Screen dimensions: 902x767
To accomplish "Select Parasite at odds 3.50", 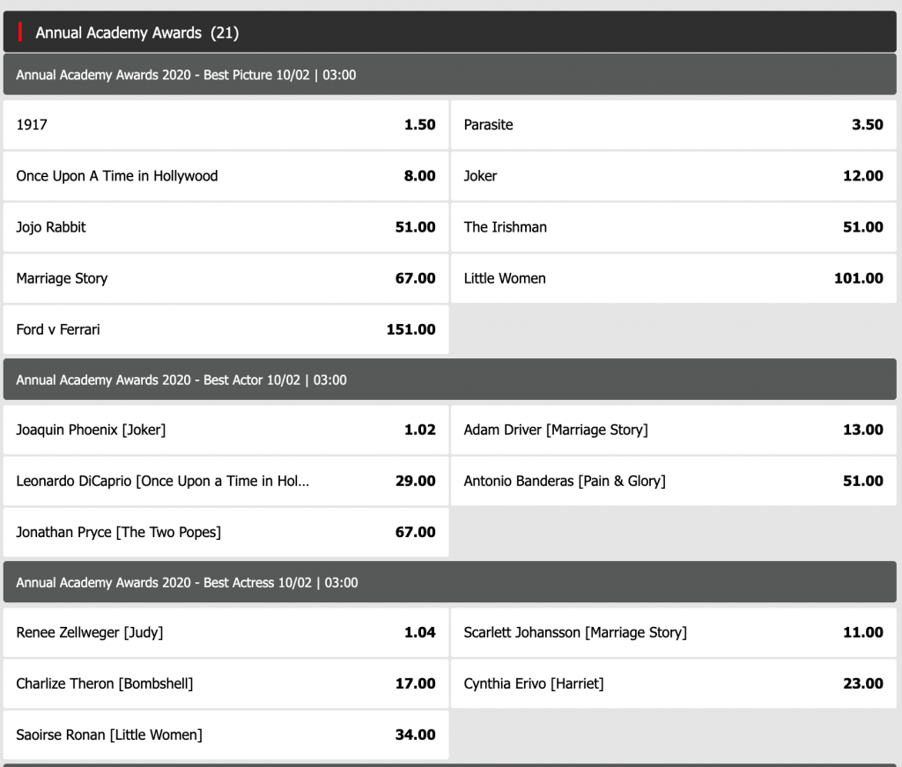I will pos(673,125).
